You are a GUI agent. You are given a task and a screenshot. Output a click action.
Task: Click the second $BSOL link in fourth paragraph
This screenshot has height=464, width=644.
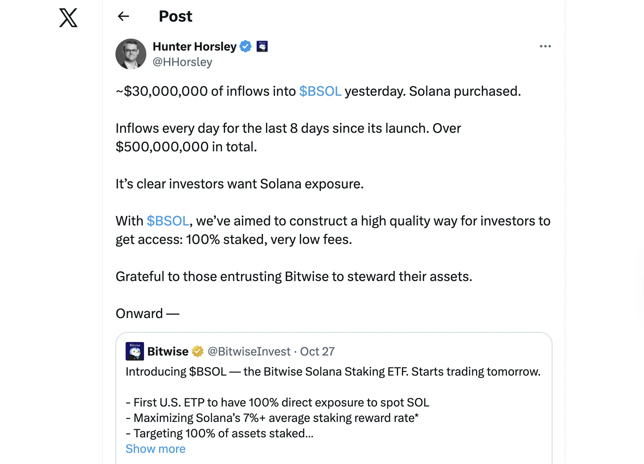168,221
